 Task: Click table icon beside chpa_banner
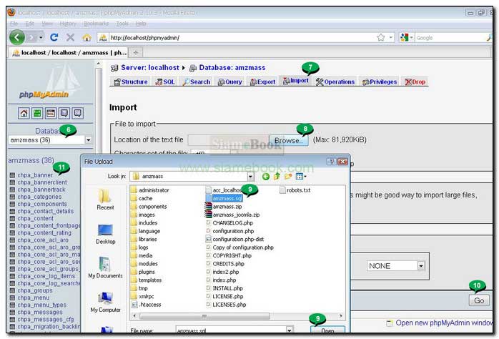point(12,175)
